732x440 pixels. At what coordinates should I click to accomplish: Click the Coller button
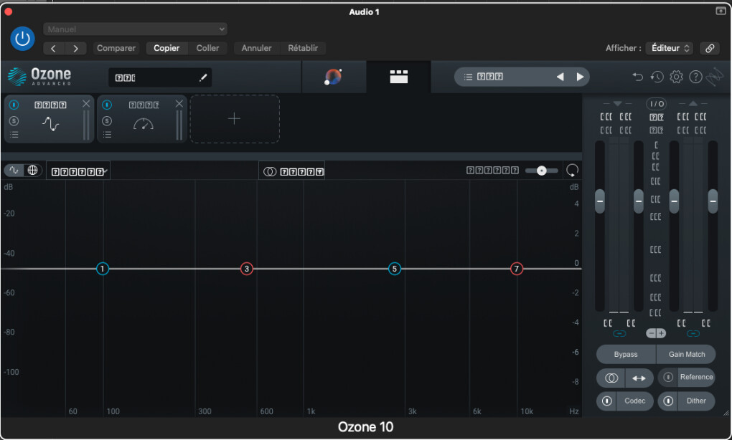coord(207,48)
